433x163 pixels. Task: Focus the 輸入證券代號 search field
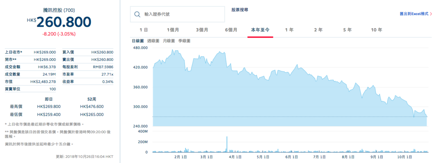click(178, 14)
